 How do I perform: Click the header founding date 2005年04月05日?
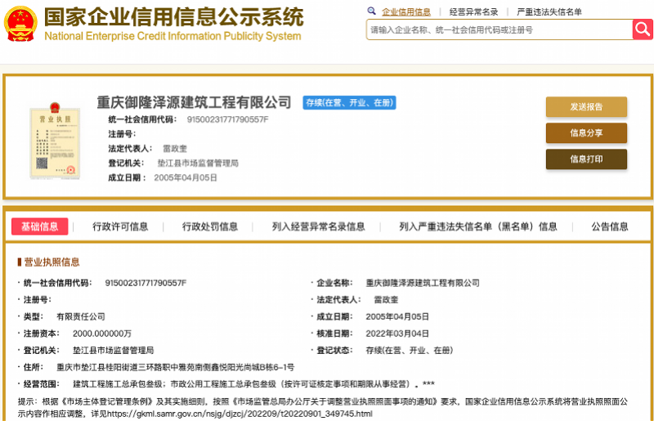click(186, 177)
